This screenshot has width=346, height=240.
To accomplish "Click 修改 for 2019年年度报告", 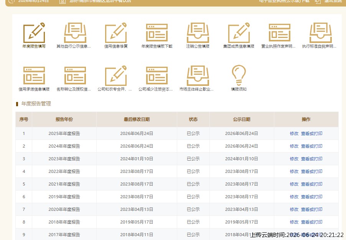I will pyautogui.click(x=294, y=197).
